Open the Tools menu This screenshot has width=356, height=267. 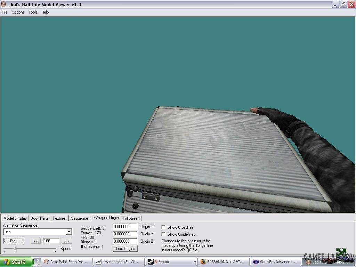tap(33, 12)
